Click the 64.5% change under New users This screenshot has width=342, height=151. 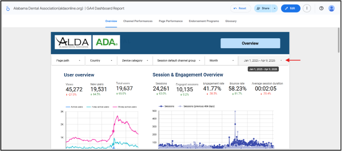coord(96,94)
